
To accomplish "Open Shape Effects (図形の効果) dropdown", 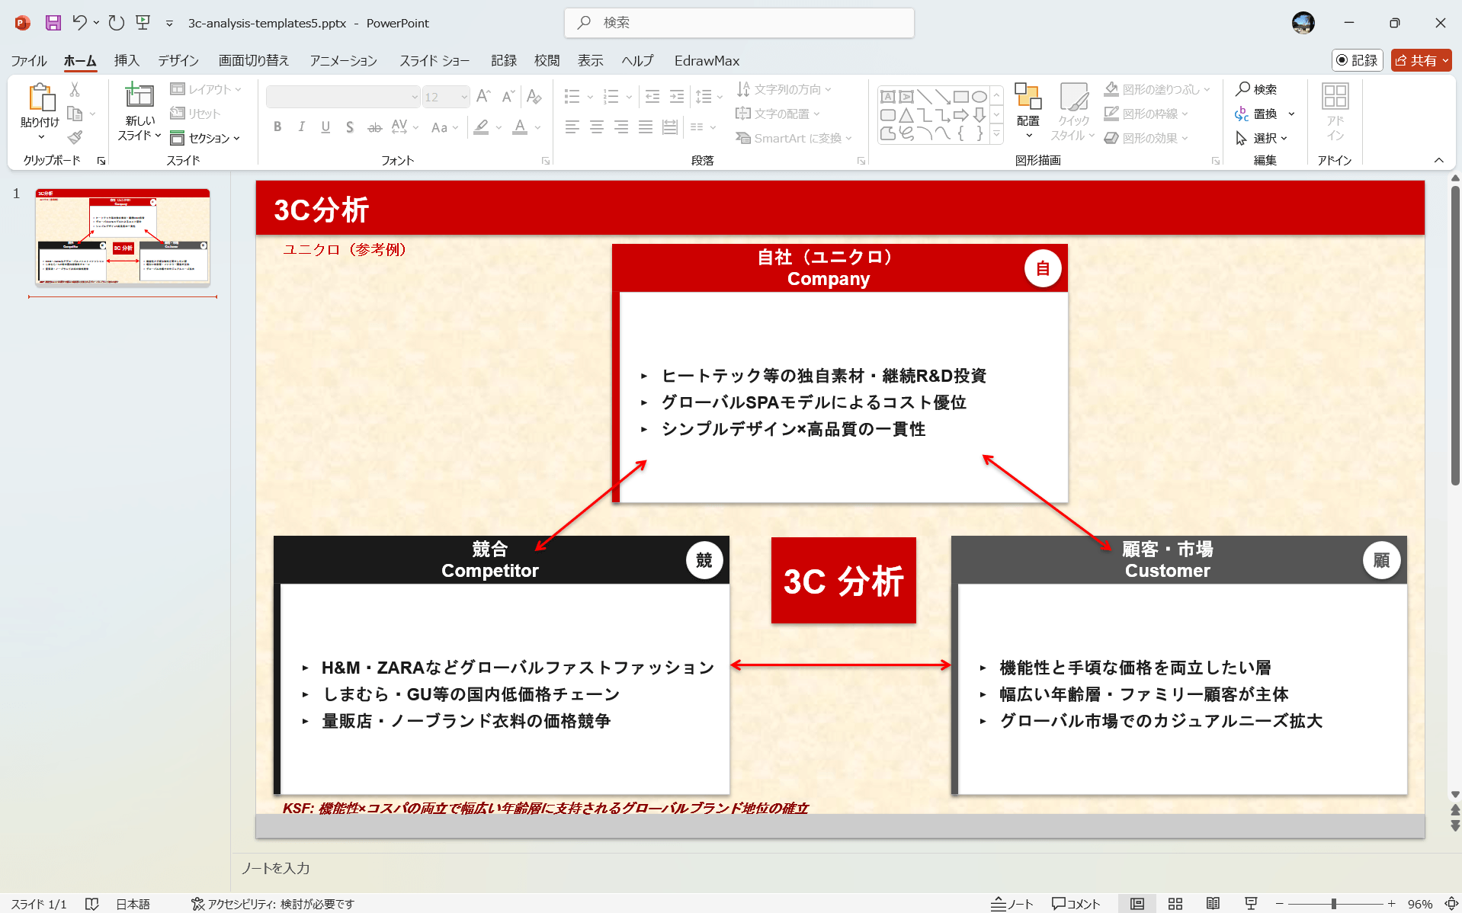I will tap(1146, 138).
